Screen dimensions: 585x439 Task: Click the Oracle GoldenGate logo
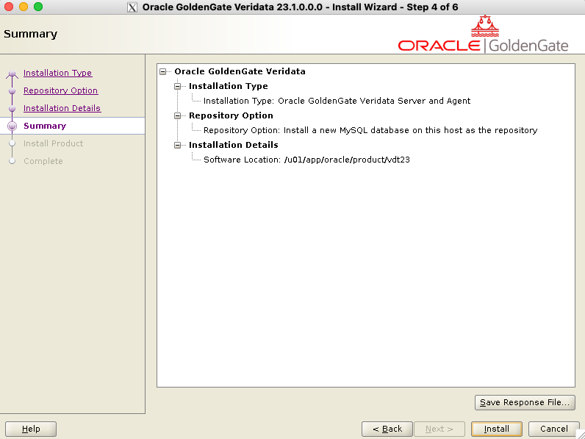click(483, 35)
